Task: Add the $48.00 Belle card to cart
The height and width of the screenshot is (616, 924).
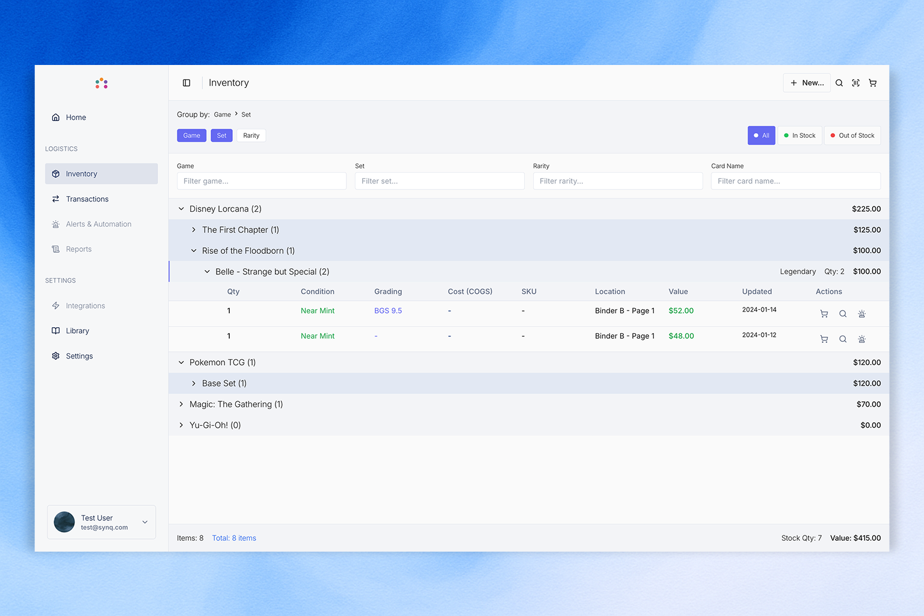Action: [x=824, y=339]
